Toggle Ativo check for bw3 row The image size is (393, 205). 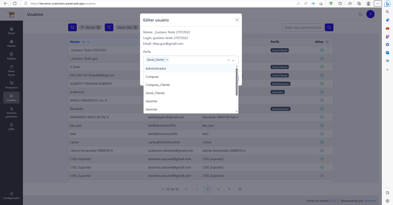(322, 134)
